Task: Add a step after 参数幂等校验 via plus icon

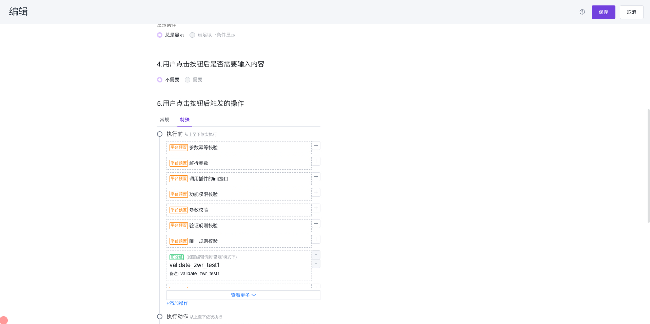Action: pos(316,145)
